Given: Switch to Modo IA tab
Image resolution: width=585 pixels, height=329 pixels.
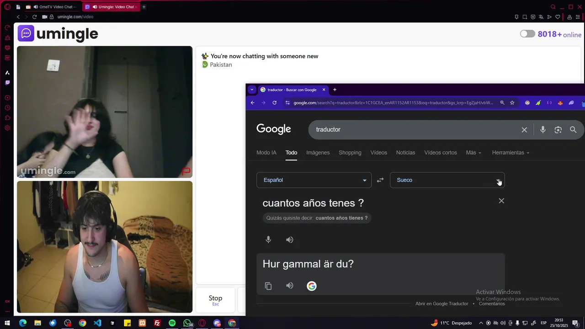Looking at the screenshot, I should [266, 153].
